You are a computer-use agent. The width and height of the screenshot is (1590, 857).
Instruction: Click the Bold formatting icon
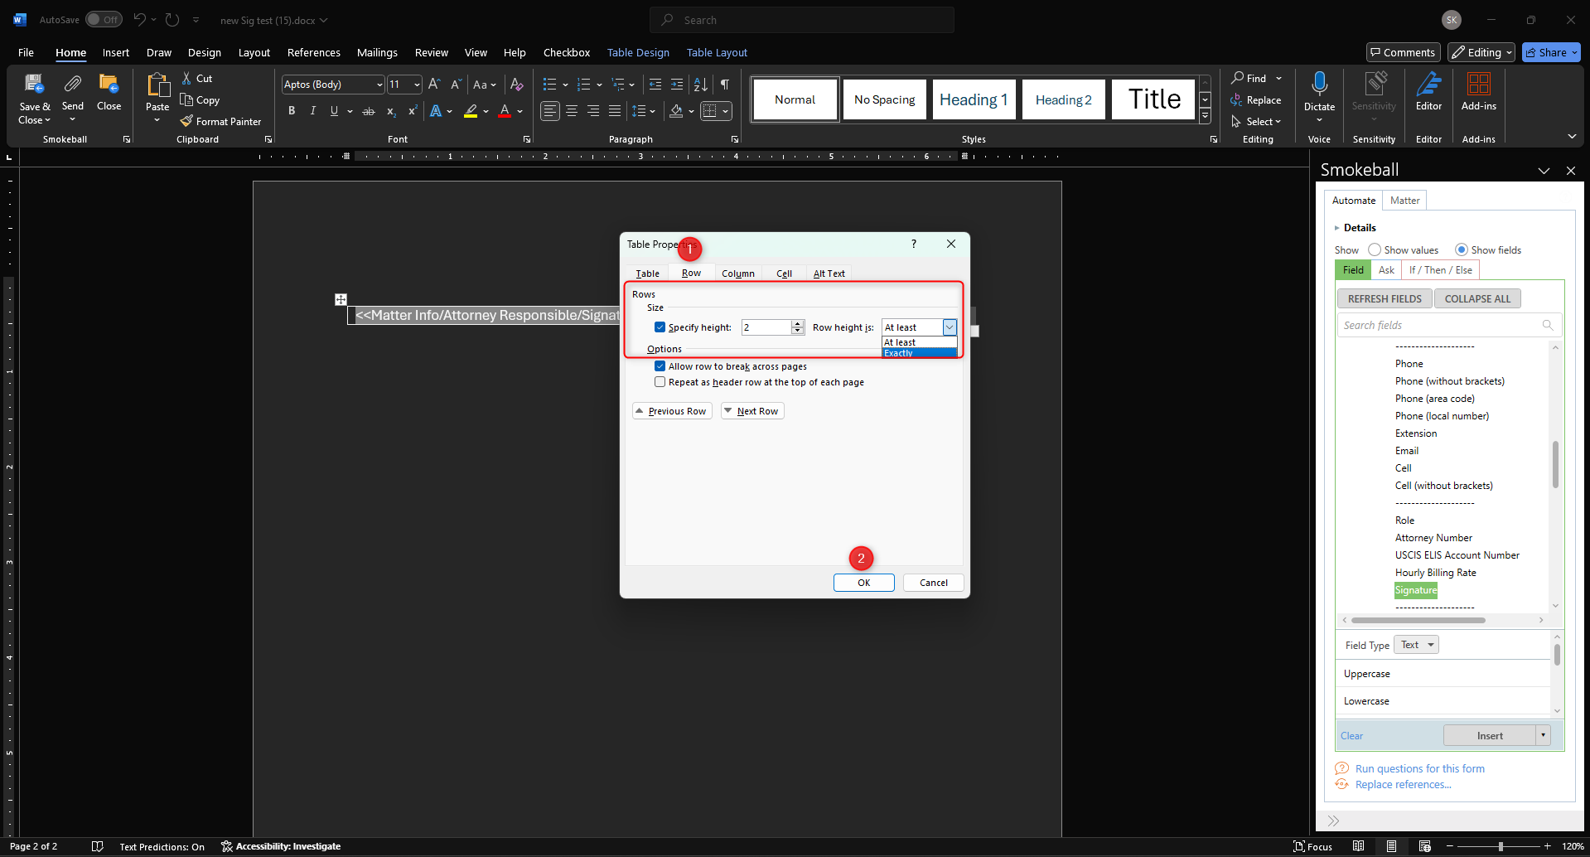tap(292, 111)
